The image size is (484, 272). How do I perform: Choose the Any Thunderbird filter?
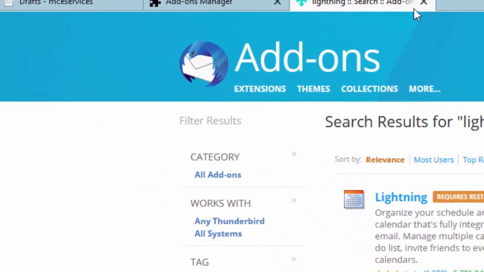pos(230,221)
